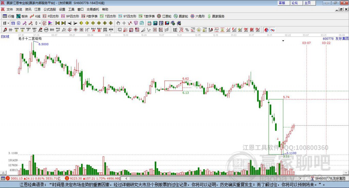Click the 论坛 forum button
The width and height of the screenshot is (349, 188).
click(x=297, y=3)
